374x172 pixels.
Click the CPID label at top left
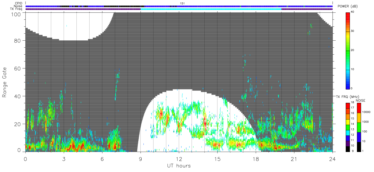pyautogui.click(x=19, y=3)
